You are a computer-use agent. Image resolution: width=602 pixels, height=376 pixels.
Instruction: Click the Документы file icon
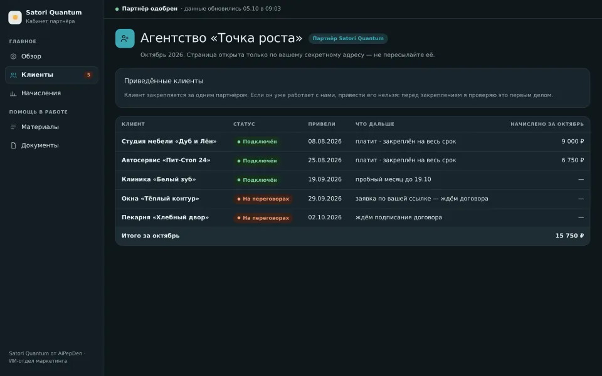(13, 145)
